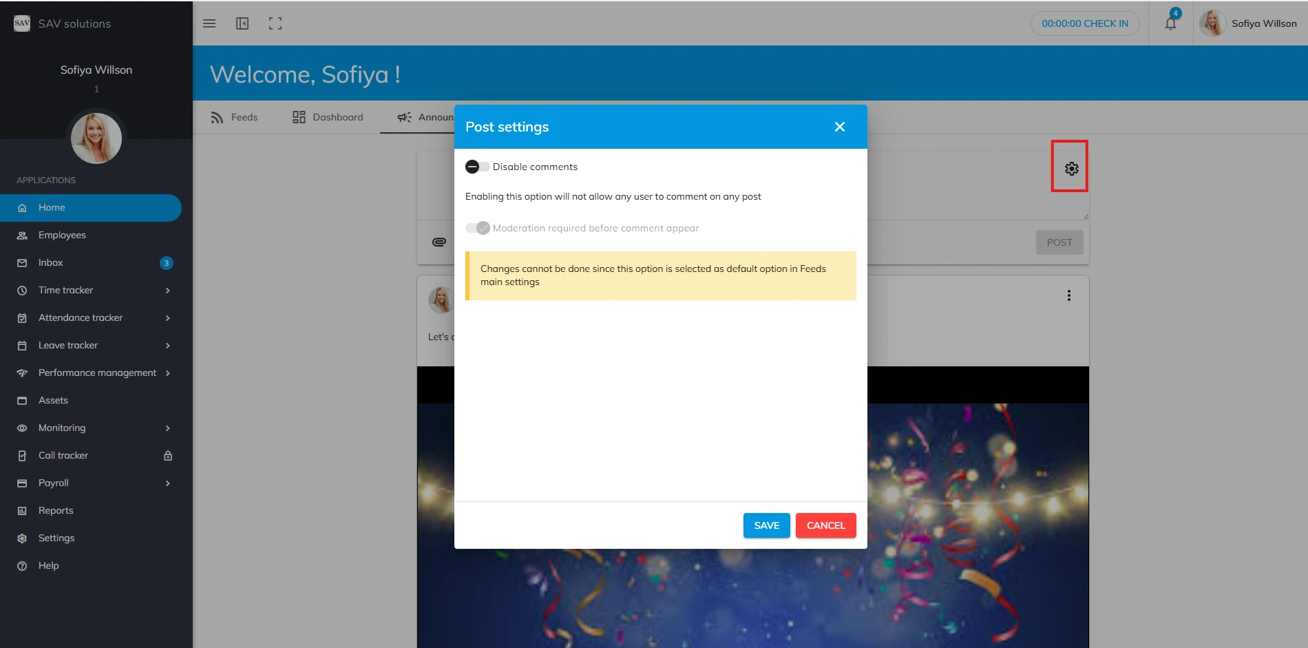The height and width of the screenshot is (648, 1308).
Task: Switch to the Feeds tab
Action: click(234, 117)
